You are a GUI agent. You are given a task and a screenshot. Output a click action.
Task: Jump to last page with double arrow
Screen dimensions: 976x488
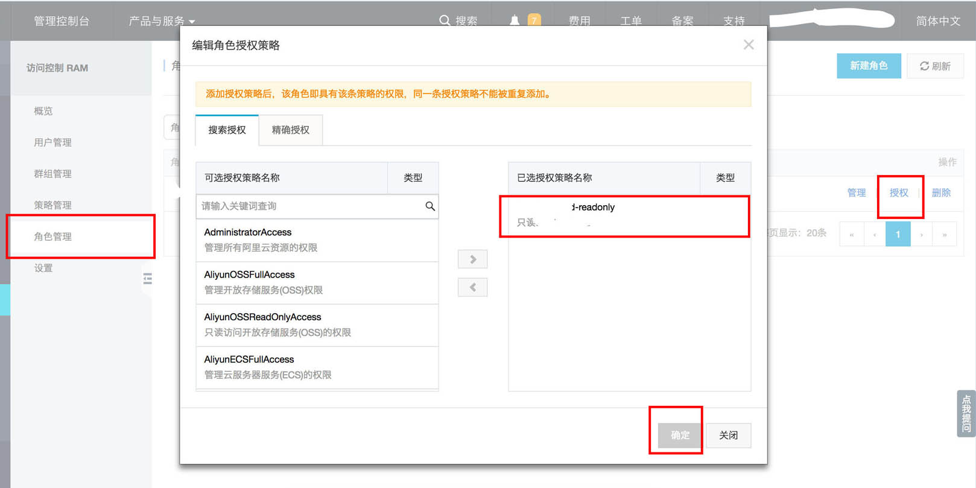945,234
